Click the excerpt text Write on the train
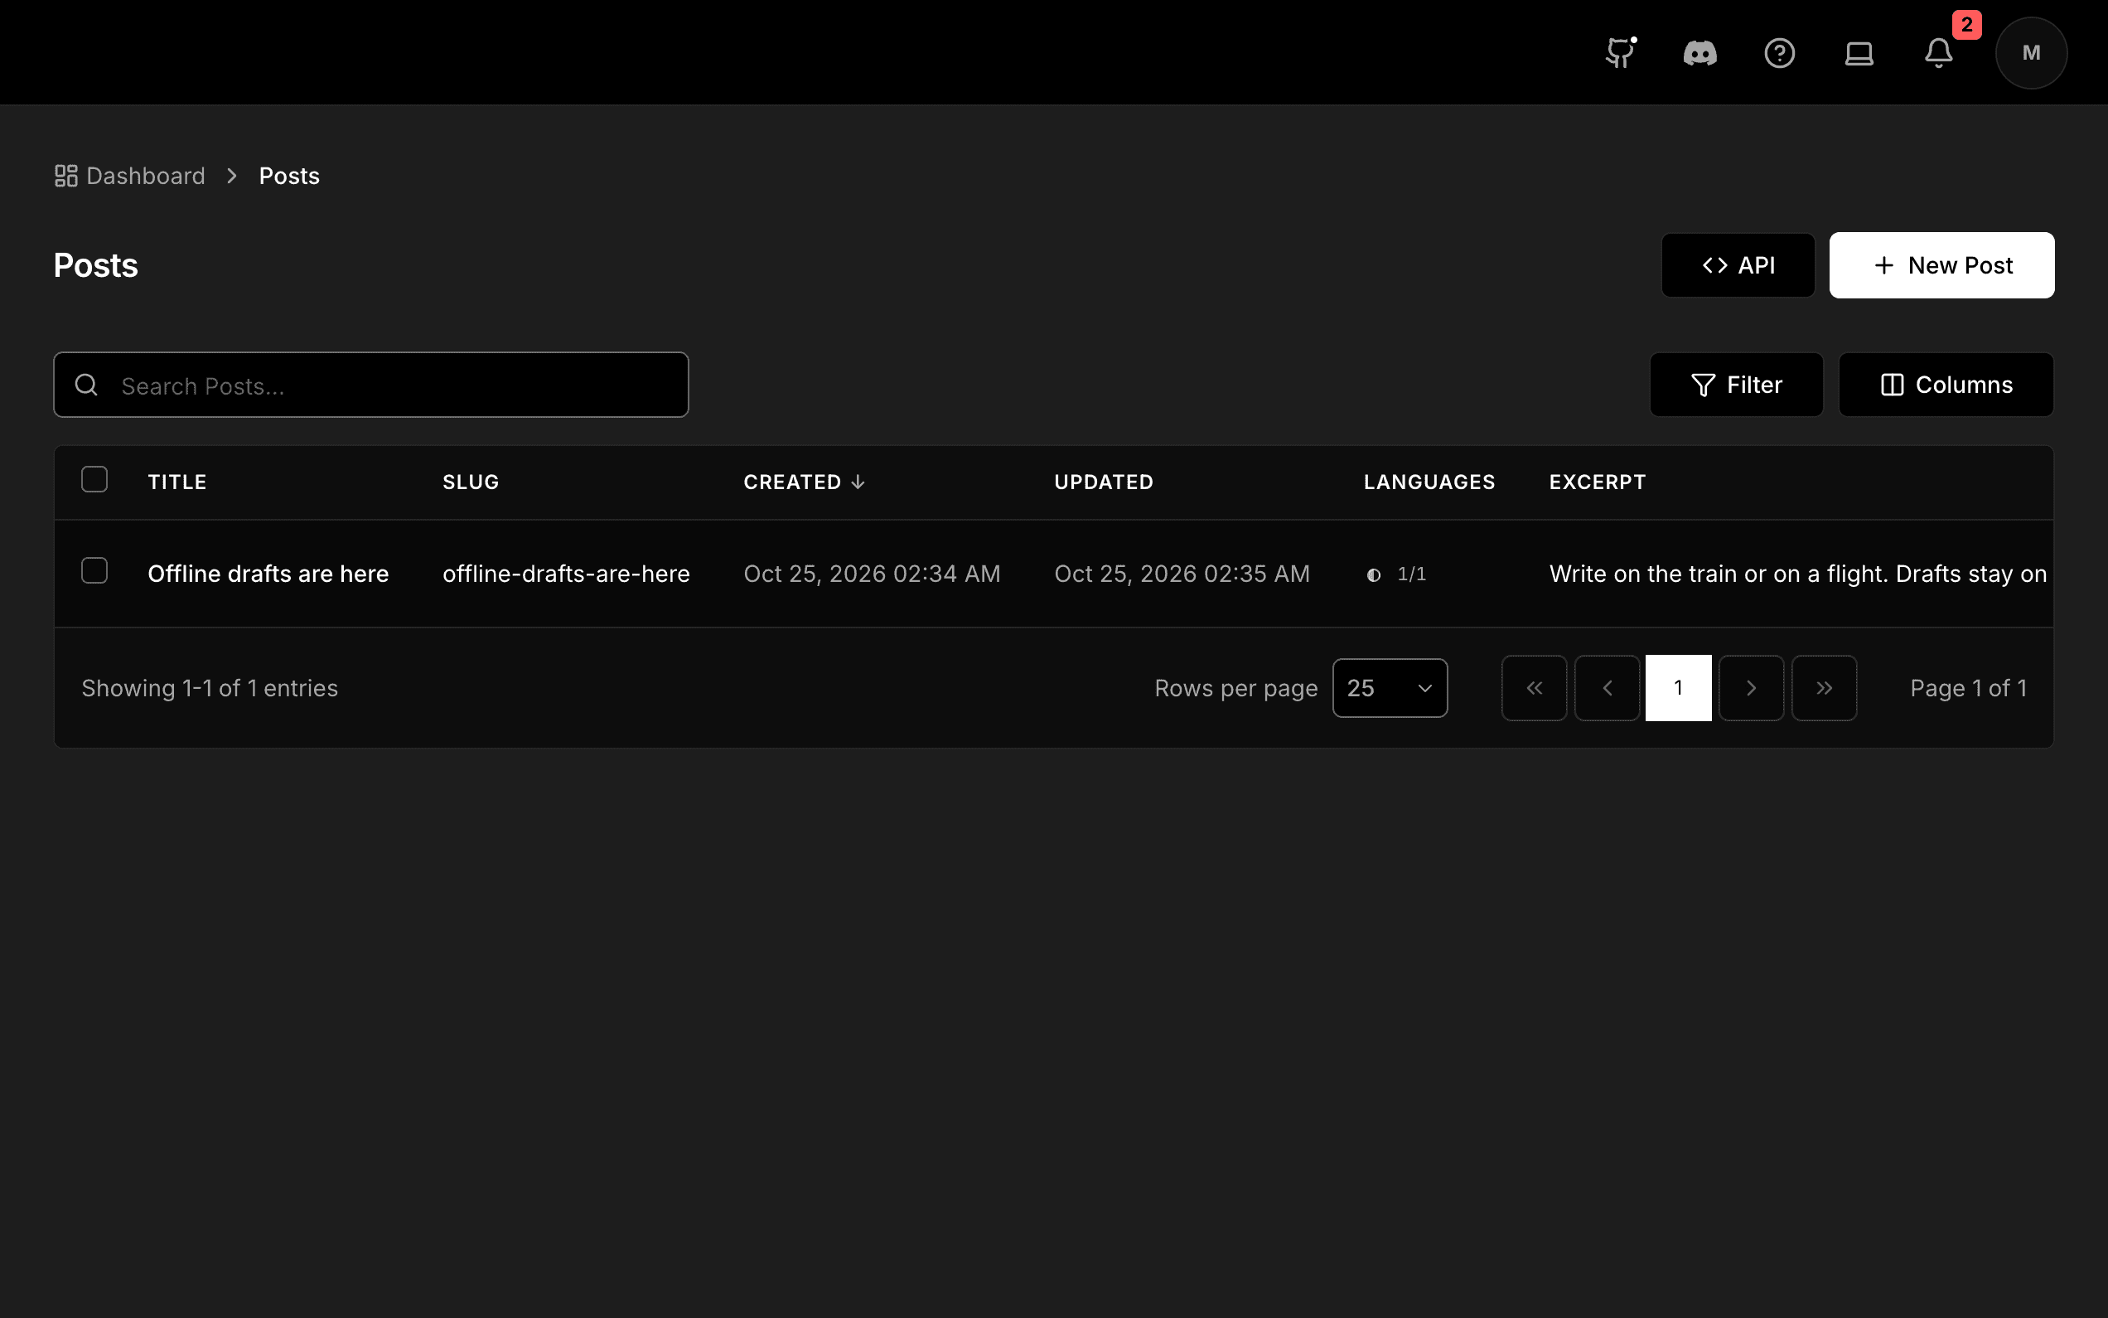The image size is (2108, 1318). tap(1798, 574)
